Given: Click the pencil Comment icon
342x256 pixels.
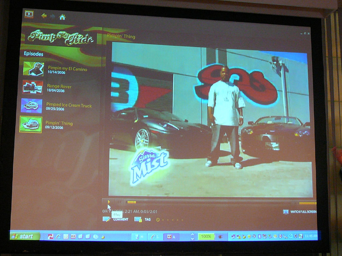Looking at the screenshot, I should tap(106, 219).
